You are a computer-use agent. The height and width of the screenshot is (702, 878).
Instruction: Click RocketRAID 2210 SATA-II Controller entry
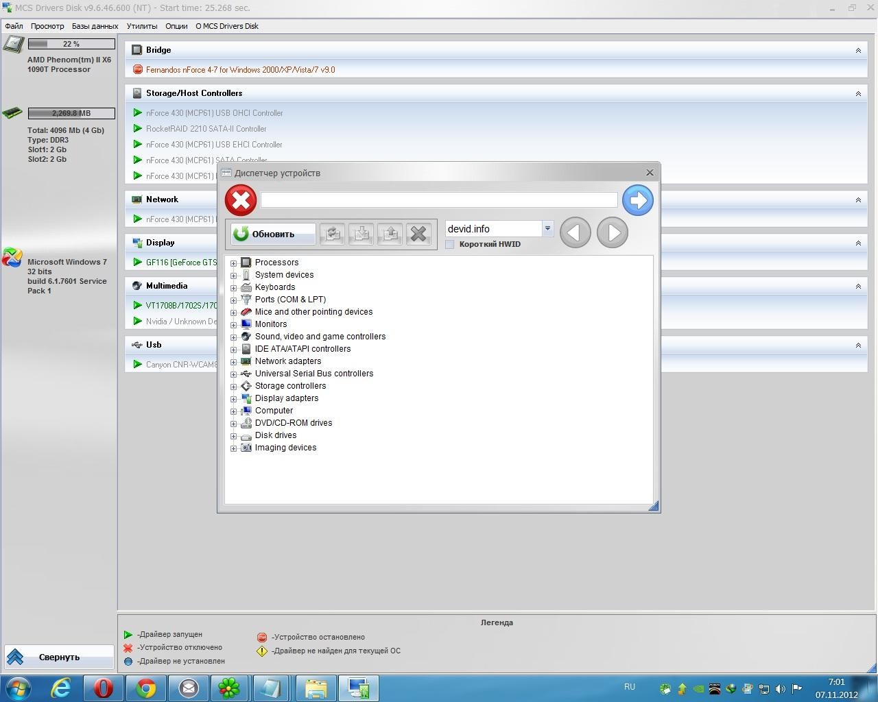pos(206,129)
